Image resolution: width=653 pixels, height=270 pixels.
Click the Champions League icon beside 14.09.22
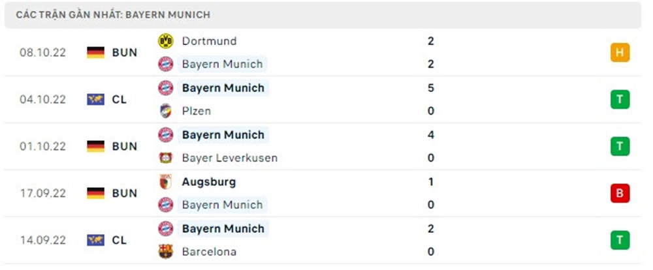(96, 241)
